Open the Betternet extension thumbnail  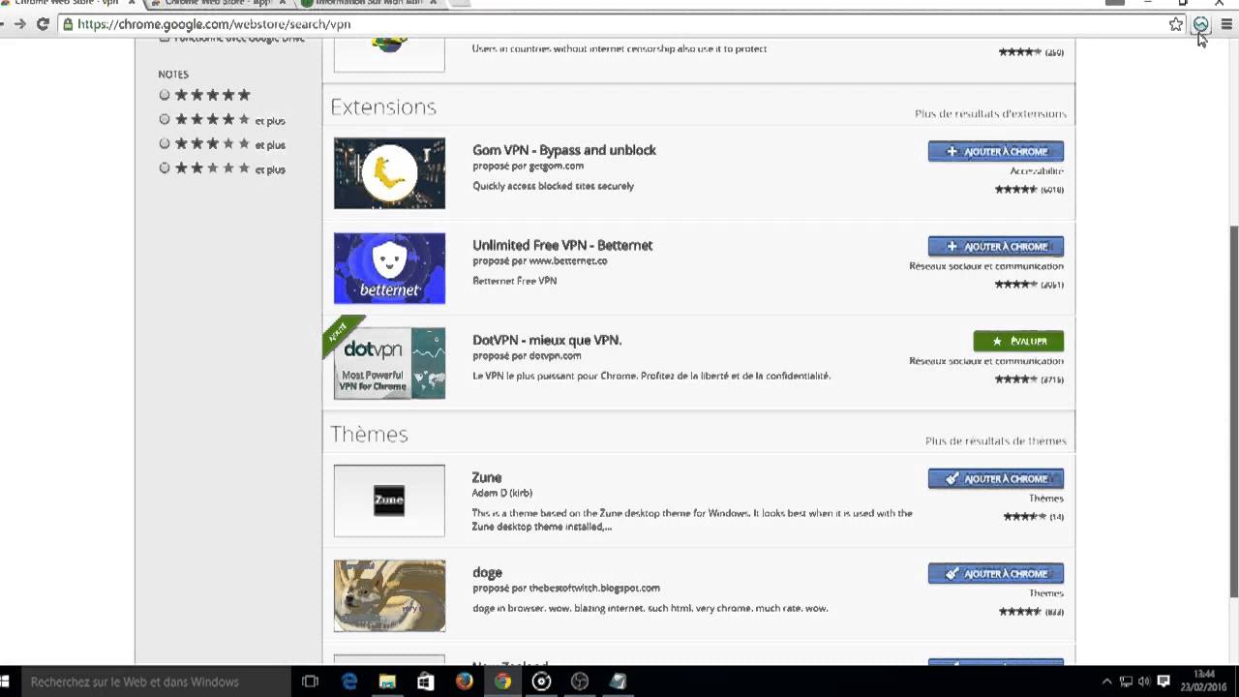click(389, 268)
